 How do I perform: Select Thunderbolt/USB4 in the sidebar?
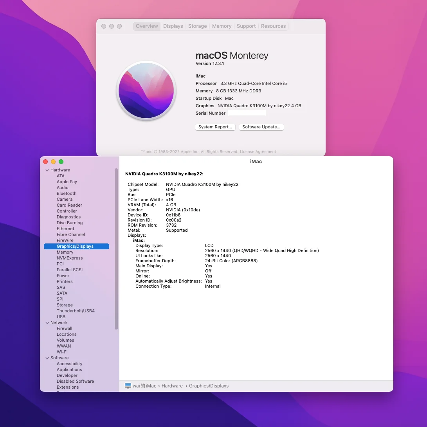click(76, 311)
